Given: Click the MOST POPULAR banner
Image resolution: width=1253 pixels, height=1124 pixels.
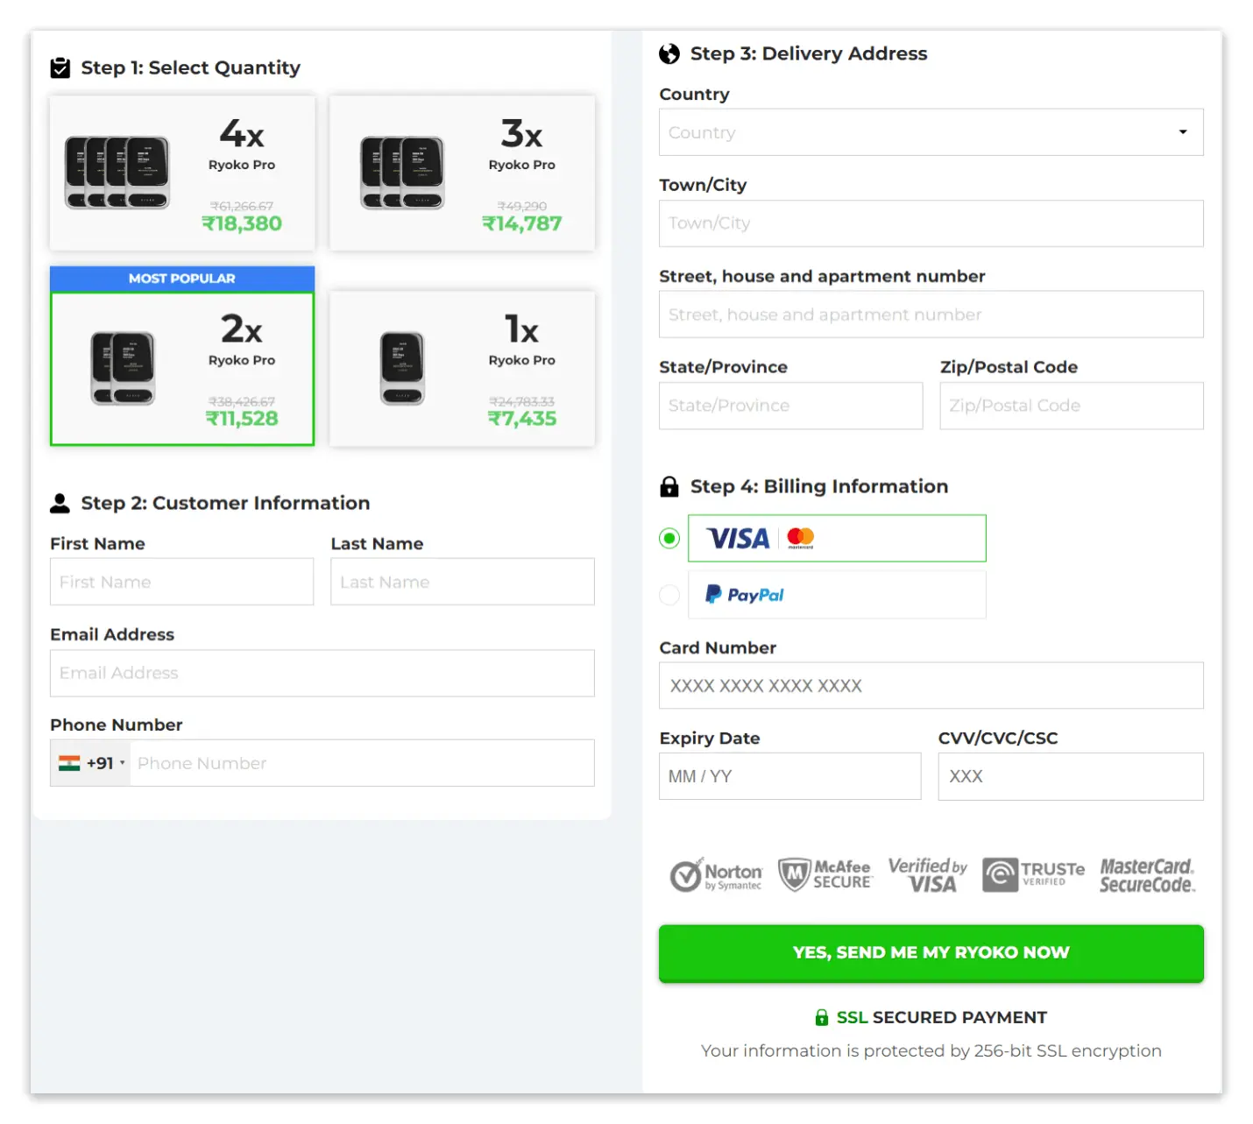Looking at the screenshot, I should click(x=182, y=279).
